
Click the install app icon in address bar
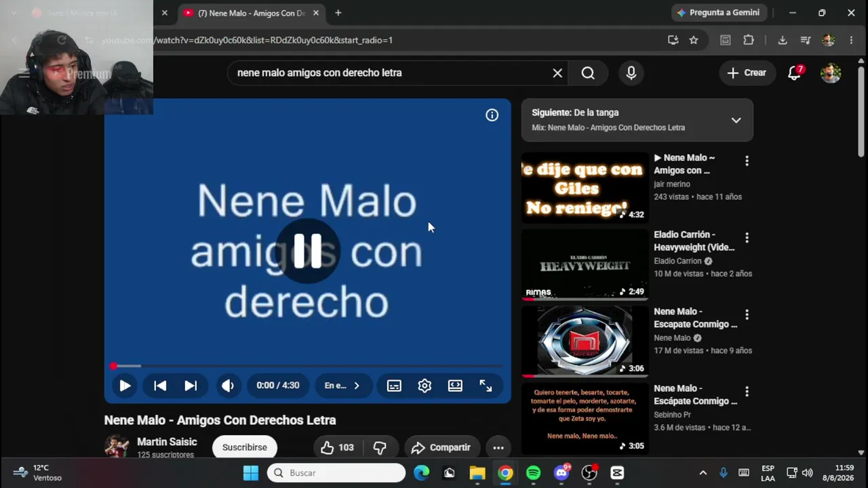pyautogui.click(x=673, y=40)
